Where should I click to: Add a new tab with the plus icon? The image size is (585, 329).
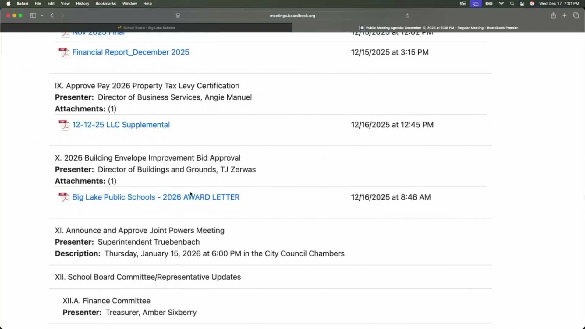(564, 16)
